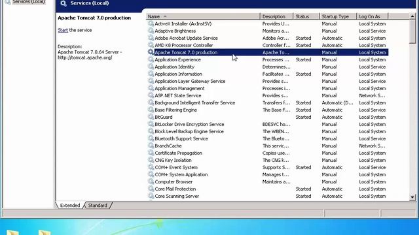The height and width of the screenshot is (235, 419).
Task: Click BDESVC ho... description of BitLocker service
Action: click(276, 125)
